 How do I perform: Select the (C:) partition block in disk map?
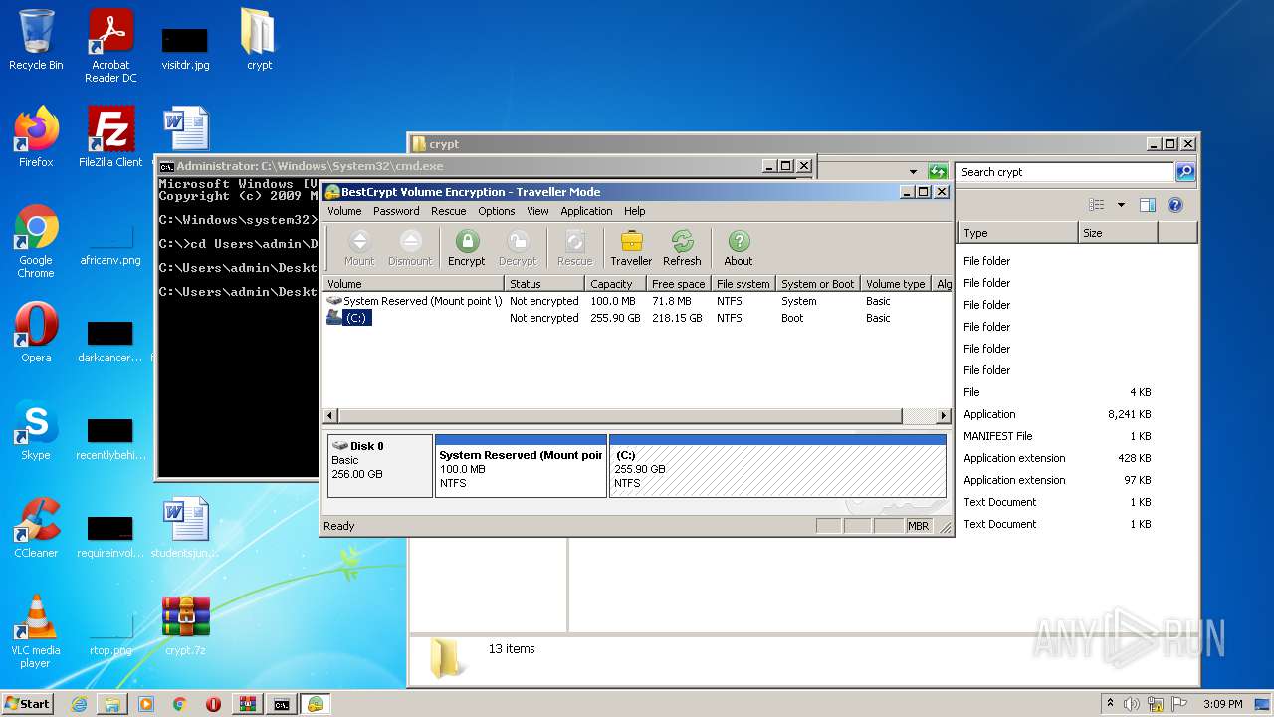click(777, 465)
